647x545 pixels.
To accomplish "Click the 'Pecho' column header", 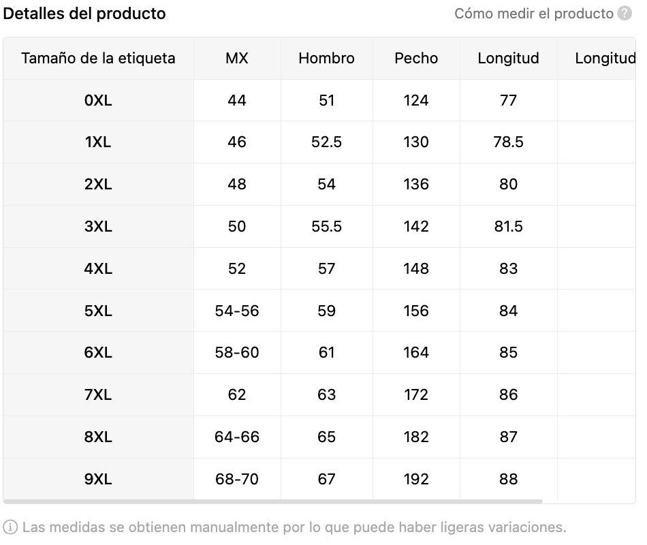I will pyautogui.click(x=416, y=59).
